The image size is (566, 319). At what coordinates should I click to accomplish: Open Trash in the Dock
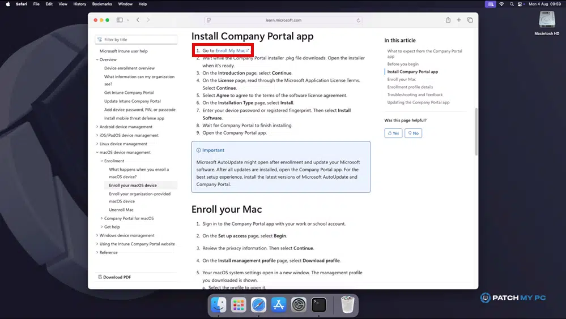tap(347, 305)
